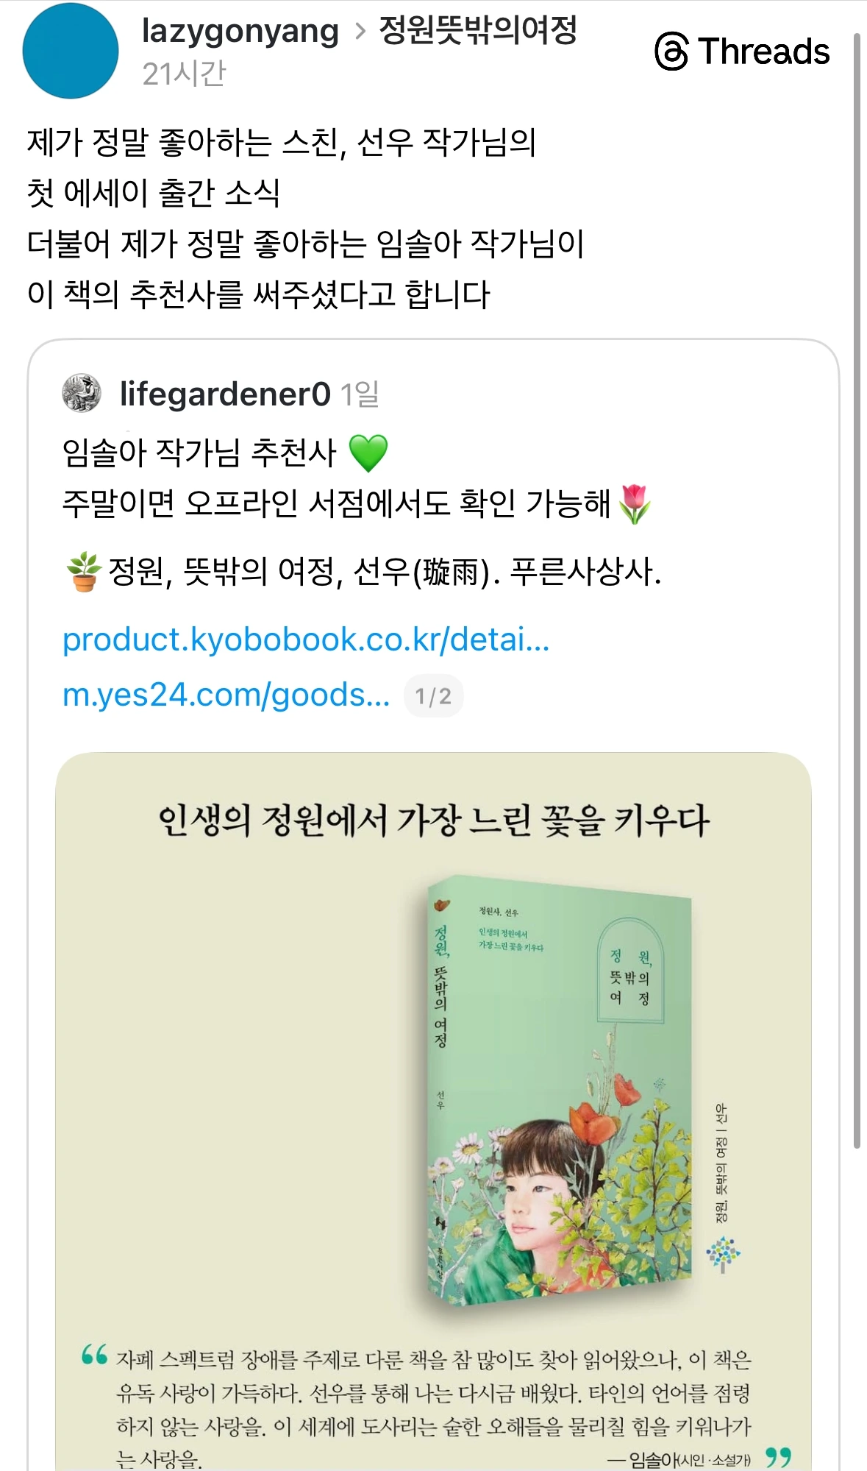The height and width of the screenshot is (1471, 867).
Task: Open lazygonyang's blue profile avatar
Action: 71,51
